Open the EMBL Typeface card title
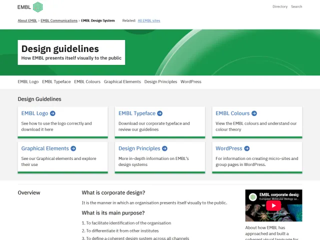Image resolution: width=320 pixels, height=240 pixels. tap(137, 113)
